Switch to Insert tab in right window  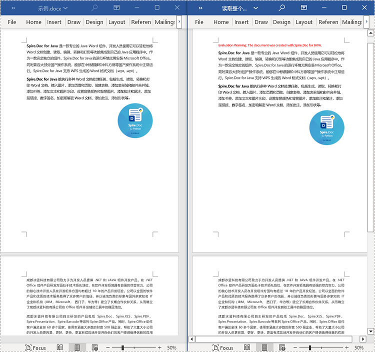[x=241, y=22]
